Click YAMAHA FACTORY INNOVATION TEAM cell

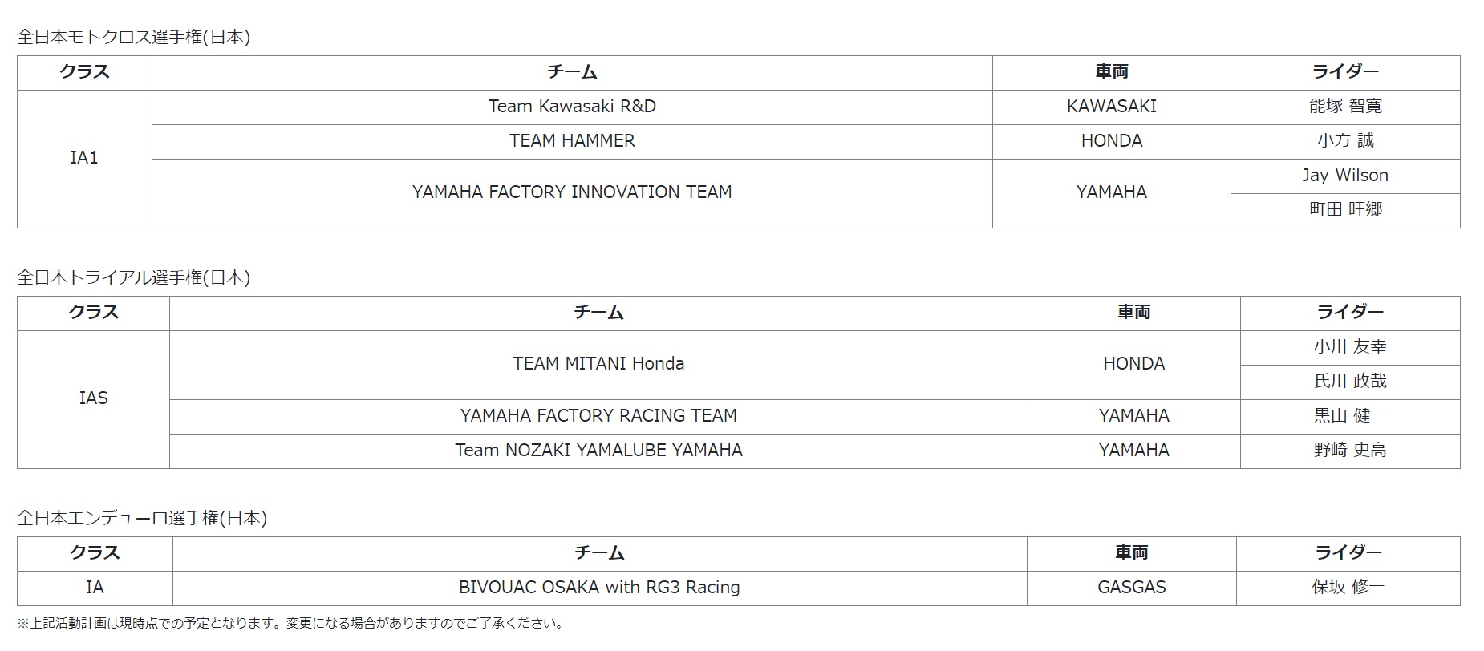tap(572, 192)
